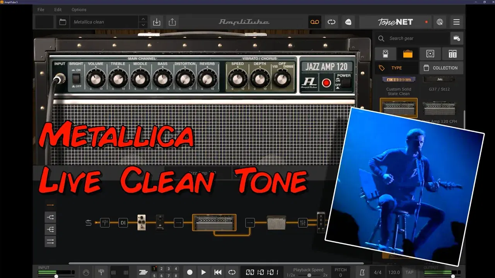Screen dimensions: 495x278
Task: Click the empty slot before the amp
Action: 178,222
